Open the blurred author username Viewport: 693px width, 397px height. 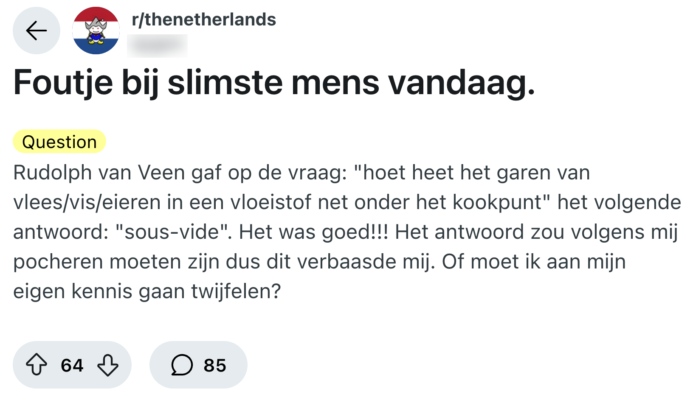(157, 45)
